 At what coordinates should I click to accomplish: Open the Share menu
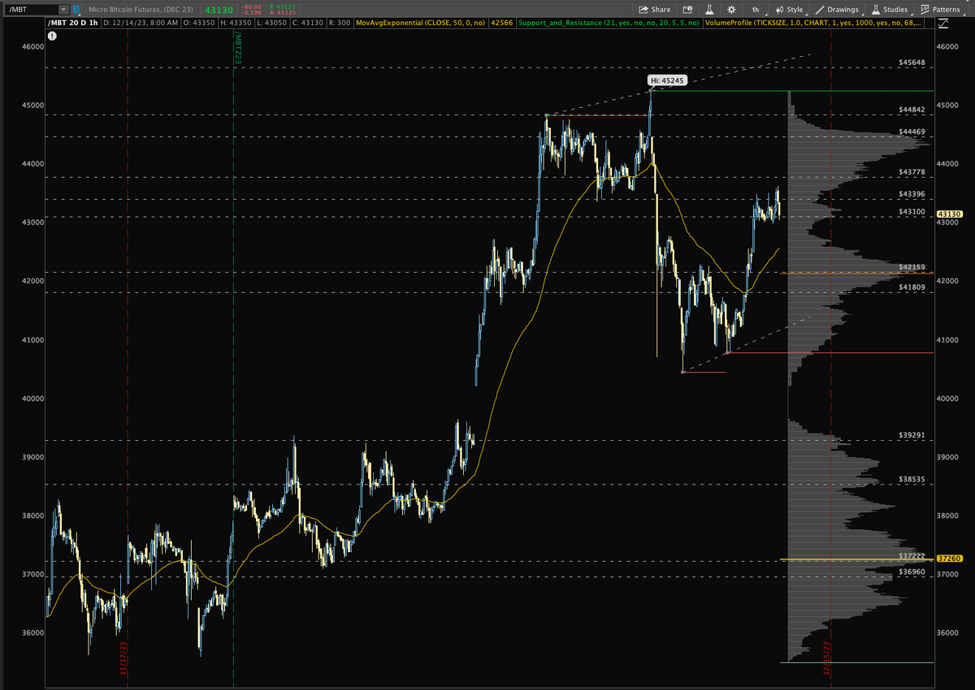655,9
